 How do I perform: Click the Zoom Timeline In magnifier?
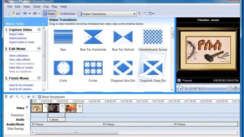(17, 97)
